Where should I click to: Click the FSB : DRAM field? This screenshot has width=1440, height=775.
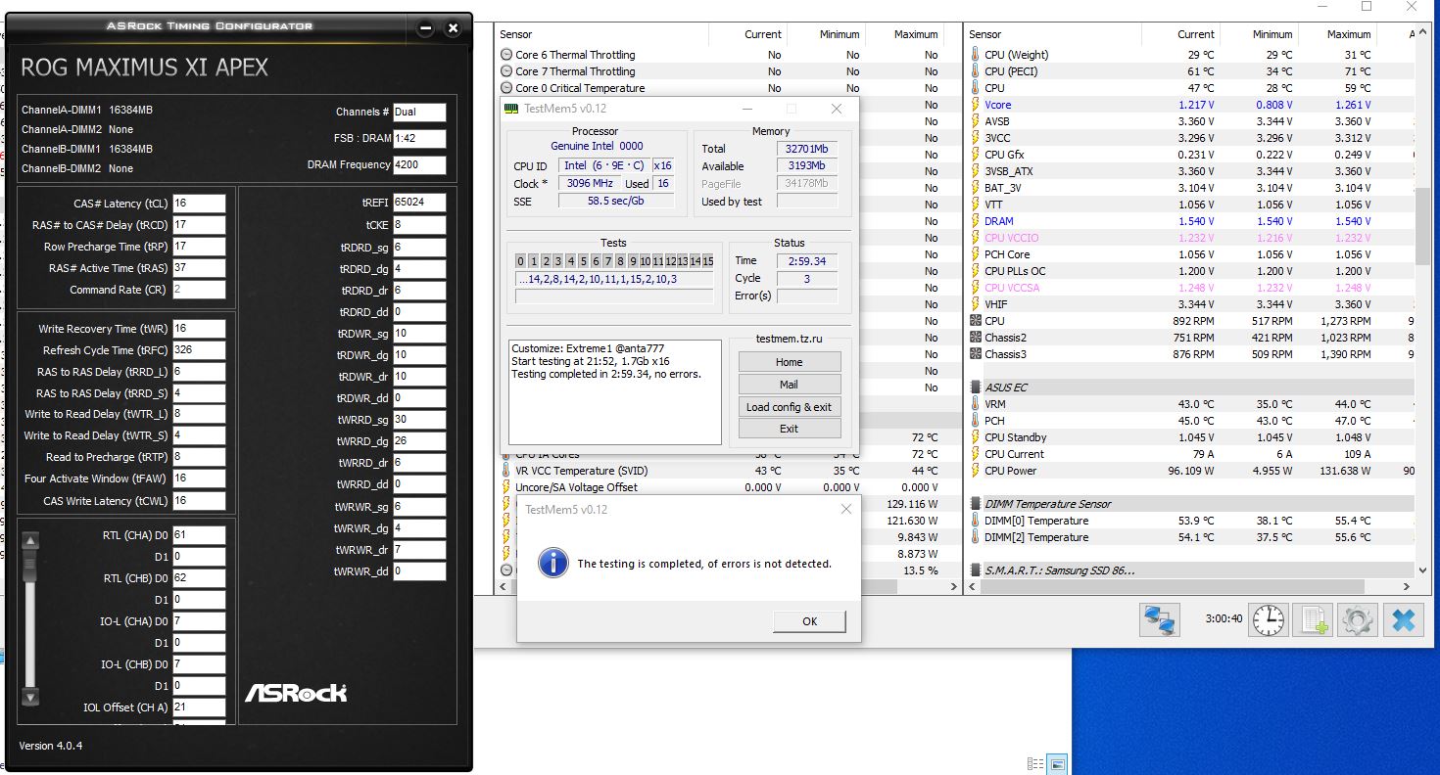tap(419, 138)
